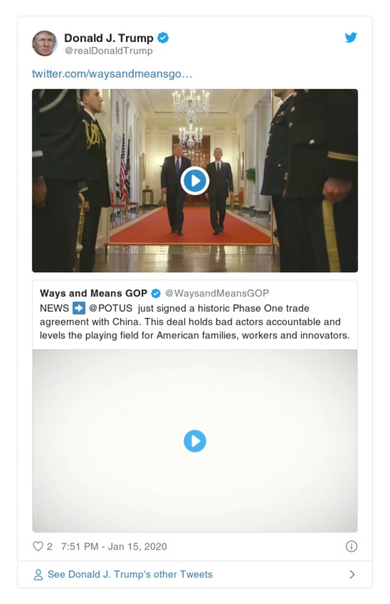Click Donald J. Trump's verified badge
The image size is (390, 604).
point(164,37)
